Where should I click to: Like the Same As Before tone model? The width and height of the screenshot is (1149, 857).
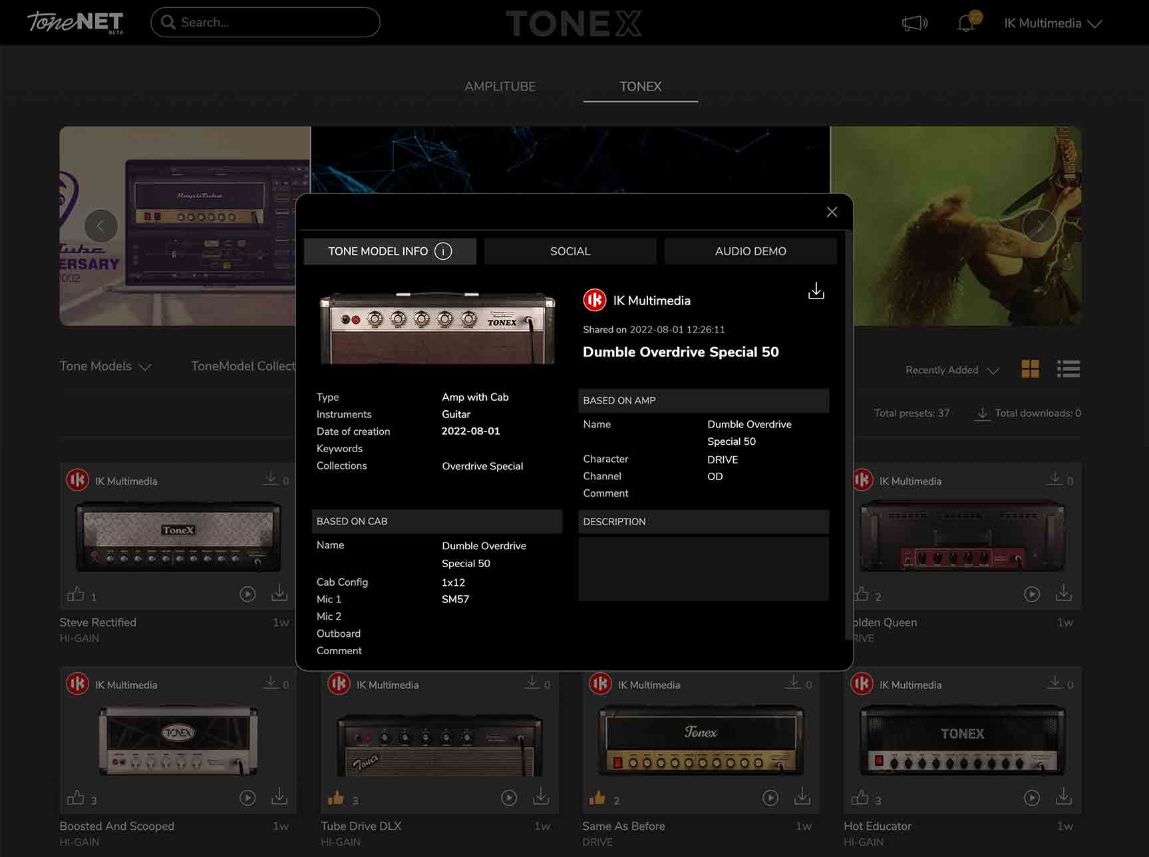[599, 797]
